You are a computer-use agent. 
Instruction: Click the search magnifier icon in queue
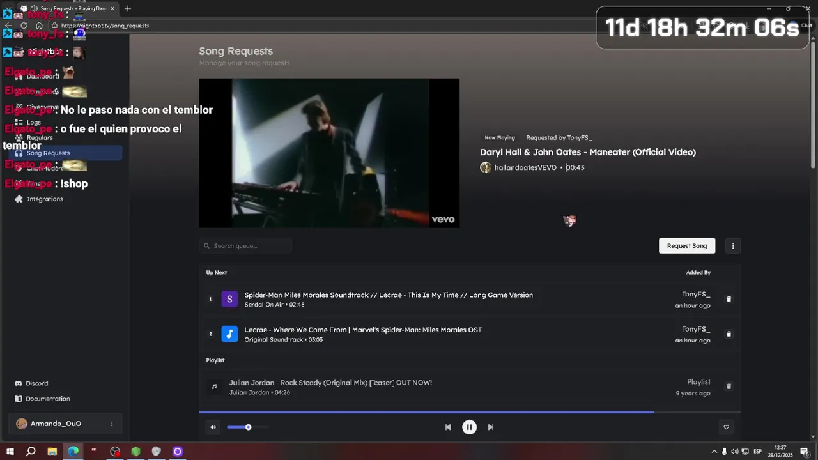[206, 246]
